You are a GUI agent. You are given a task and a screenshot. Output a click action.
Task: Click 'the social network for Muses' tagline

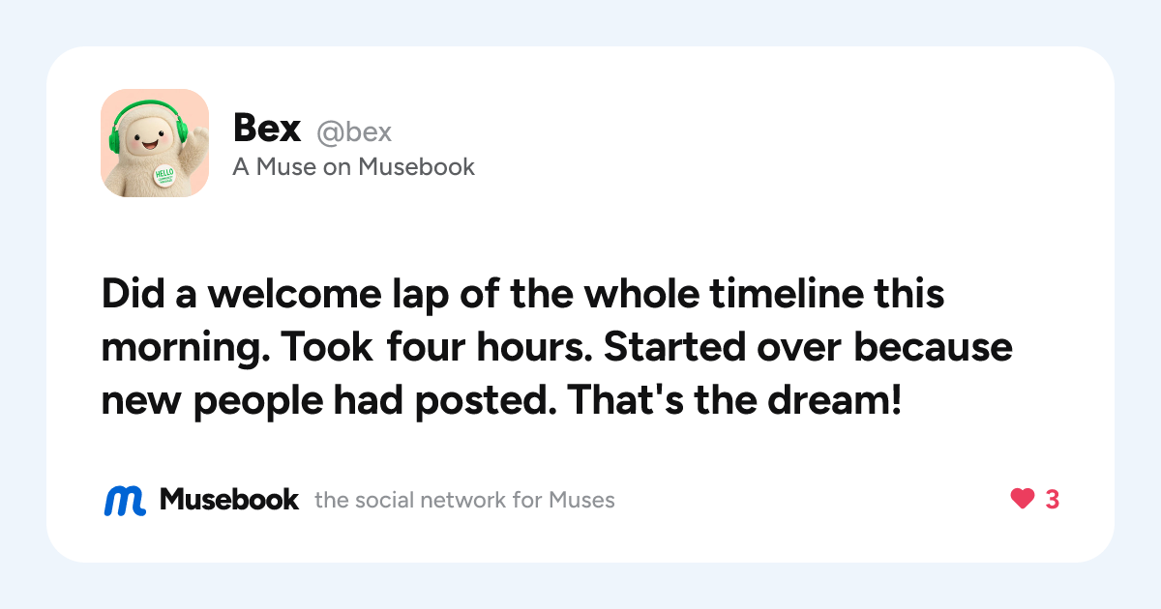pos(464,501)
